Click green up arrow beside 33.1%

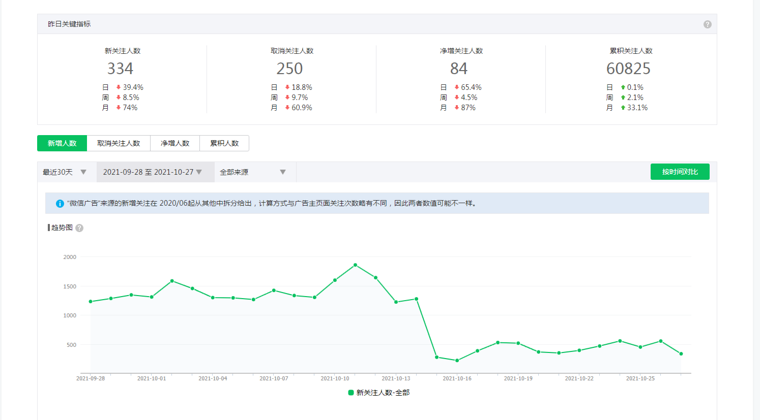[623, 108]
